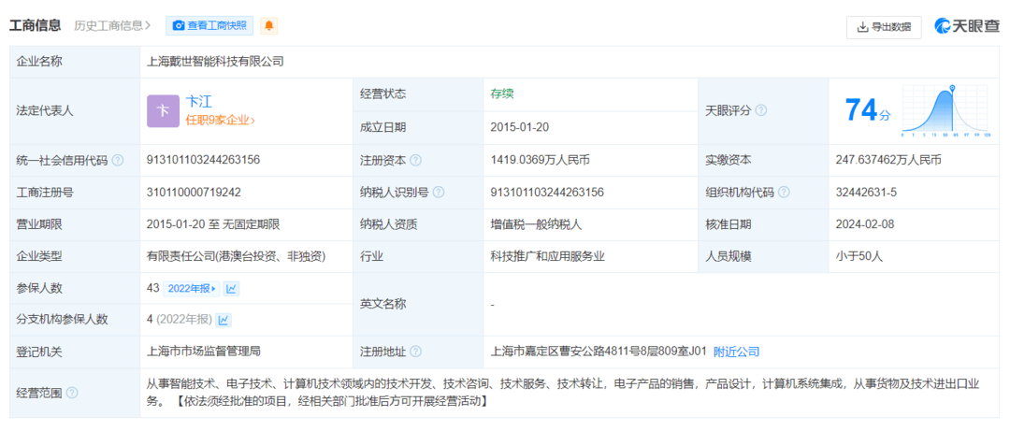1010x431 pixels.
Task: Open the 2022年报 dropdown for 参保人数
Action: click(192, 289)
